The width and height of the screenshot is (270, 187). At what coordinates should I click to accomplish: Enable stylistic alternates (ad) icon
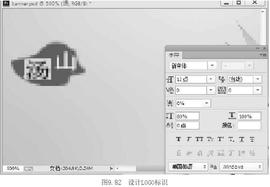(221, 153)
